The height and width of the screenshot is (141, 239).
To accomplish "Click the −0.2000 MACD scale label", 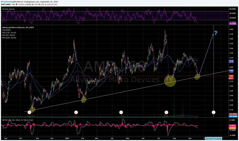I will coord(232,135).
